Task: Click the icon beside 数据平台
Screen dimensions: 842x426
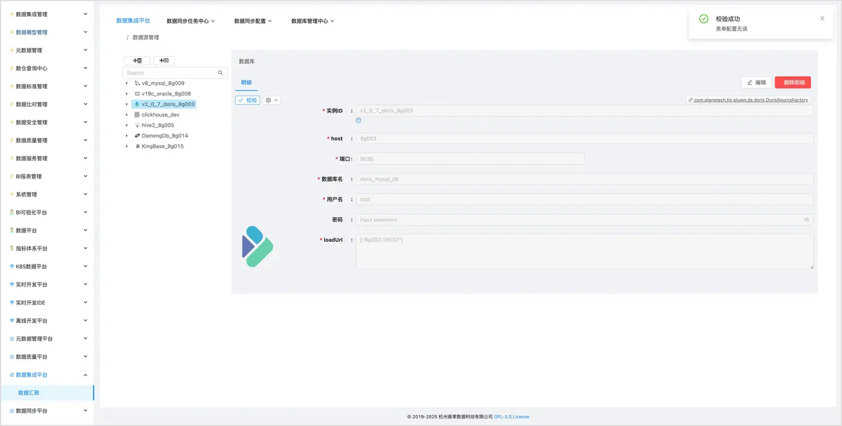Action: point(11,230)
